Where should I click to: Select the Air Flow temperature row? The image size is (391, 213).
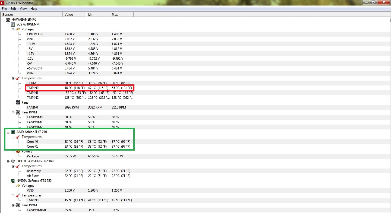[x=208, y=176]
